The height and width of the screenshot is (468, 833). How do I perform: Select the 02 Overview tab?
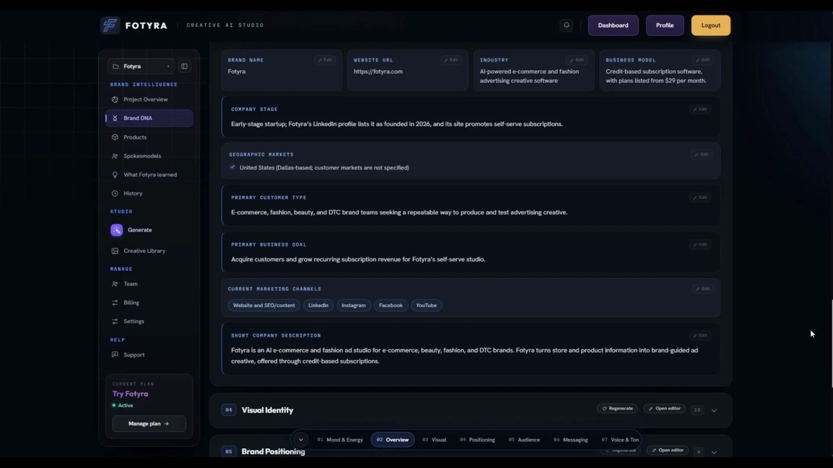(x=393, y=440)
